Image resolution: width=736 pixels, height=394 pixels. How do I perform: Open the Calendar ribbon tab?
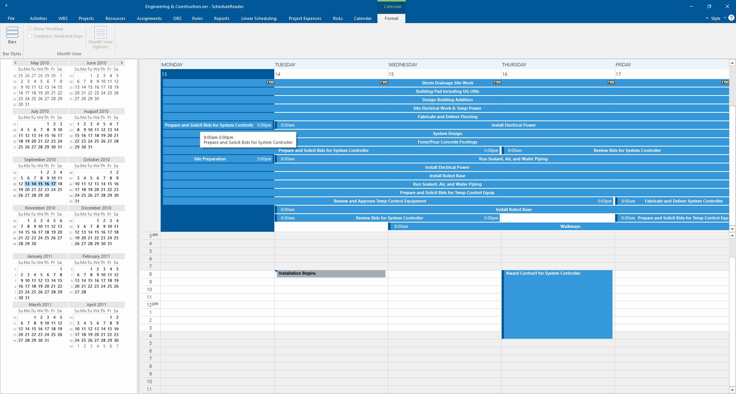(x=363, y=18)
